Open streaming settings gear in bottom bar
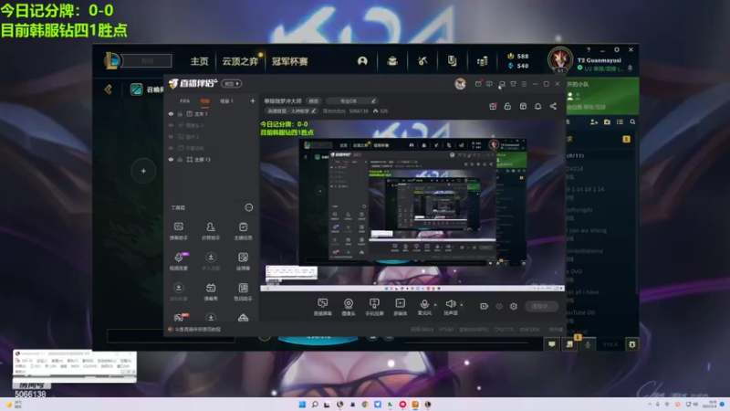Image resolution: width=730 pixels, height=411 pixels. point(514,306)
